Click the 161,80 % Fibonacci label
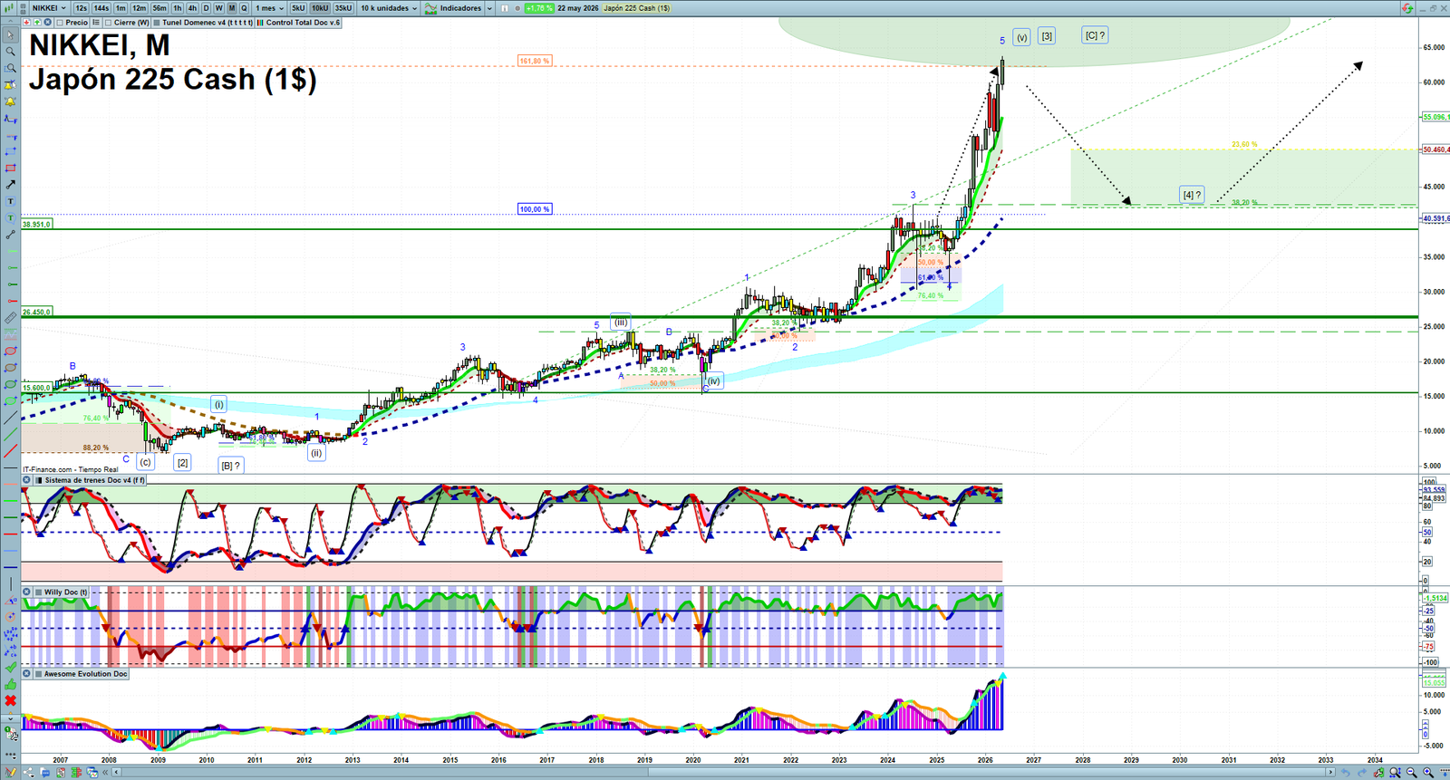This screenshot has width=1450, height=780. pyautogui.click(x=535, y=61)
